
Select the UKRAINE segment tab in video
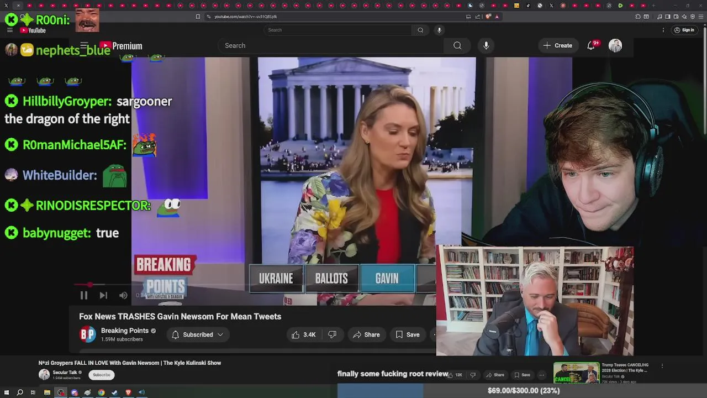point(276,279)
